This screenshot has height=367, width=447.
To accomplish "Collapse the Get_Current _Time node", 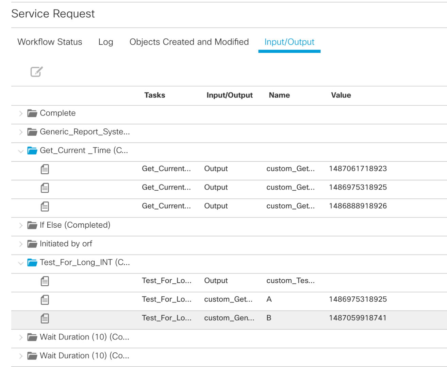I will [x=21, y=151].
